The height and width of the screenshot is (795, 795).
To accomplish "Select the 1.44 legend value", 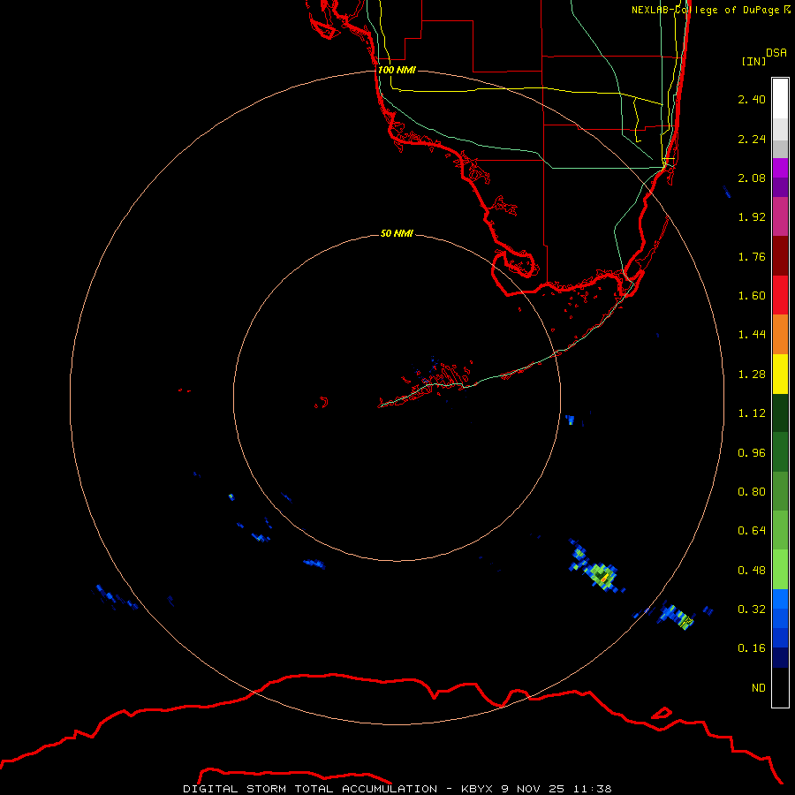I will 752,335.
